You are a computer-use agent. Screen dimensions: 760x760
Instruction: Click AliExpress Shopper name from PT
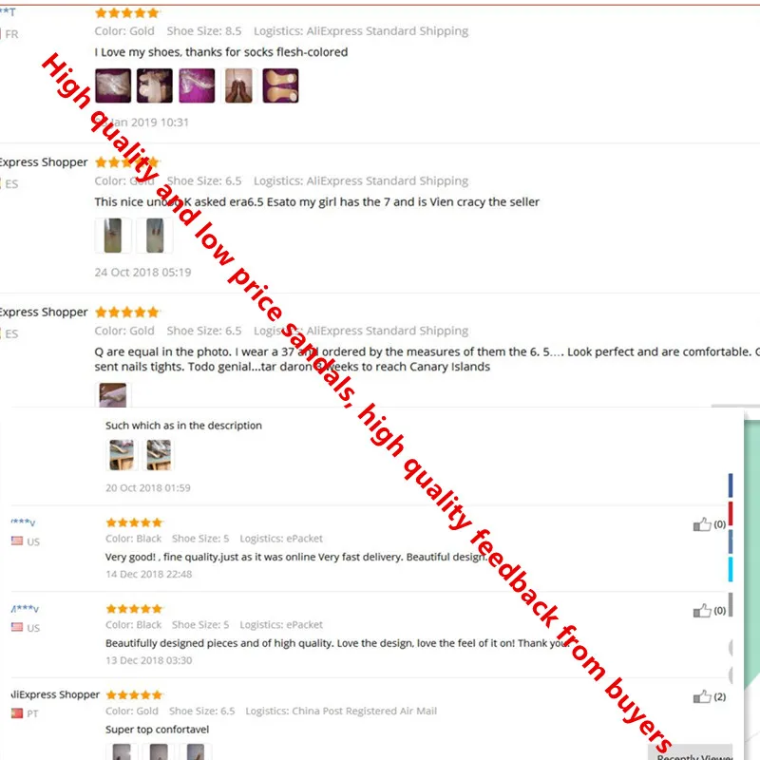tap(55, 694)
